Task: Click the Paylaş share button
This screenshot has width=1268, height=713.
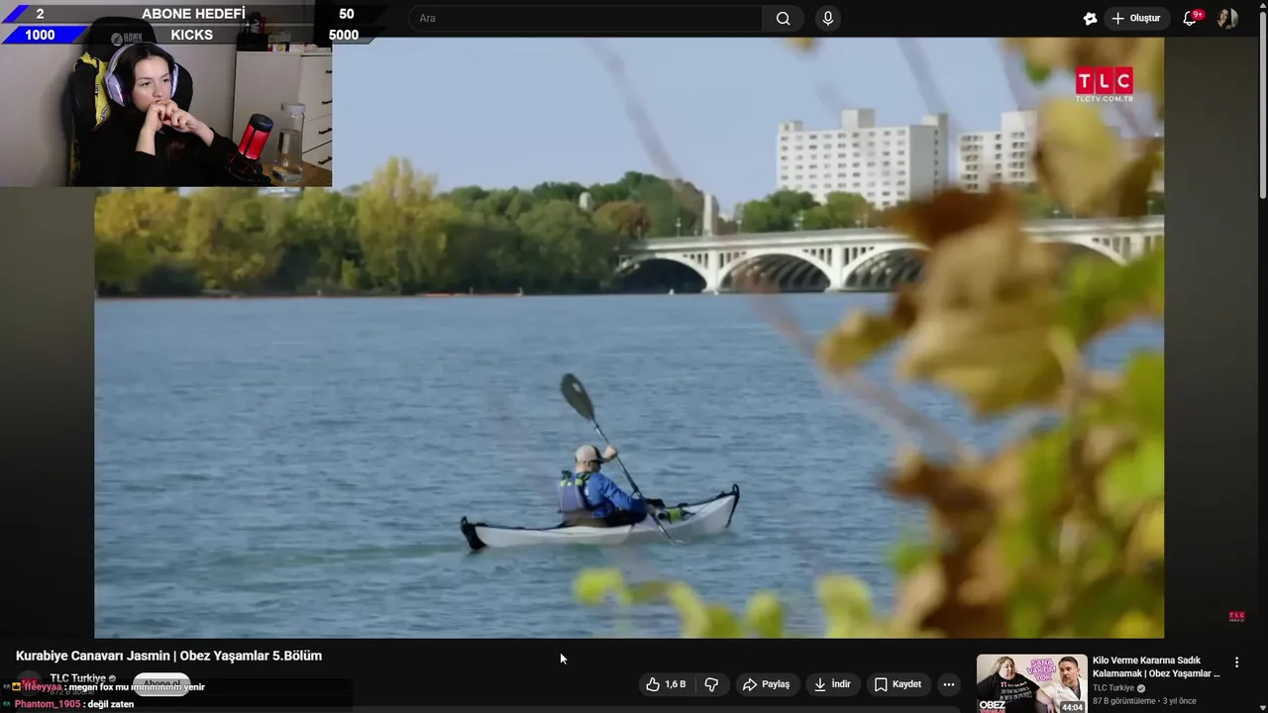Action: point(767,684)
